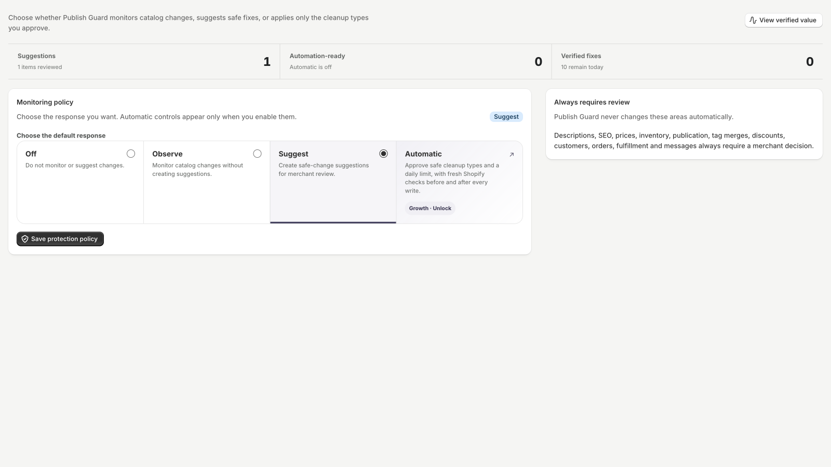The image size is (831, 467).
Task: Click the Verified fixes count value 0
Action: 810,62
